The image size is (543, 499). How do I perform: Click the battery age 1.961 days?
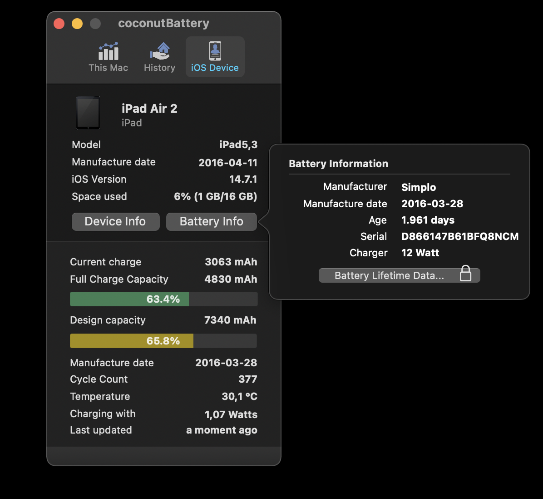pyautogui.click(x=428, y=220)
